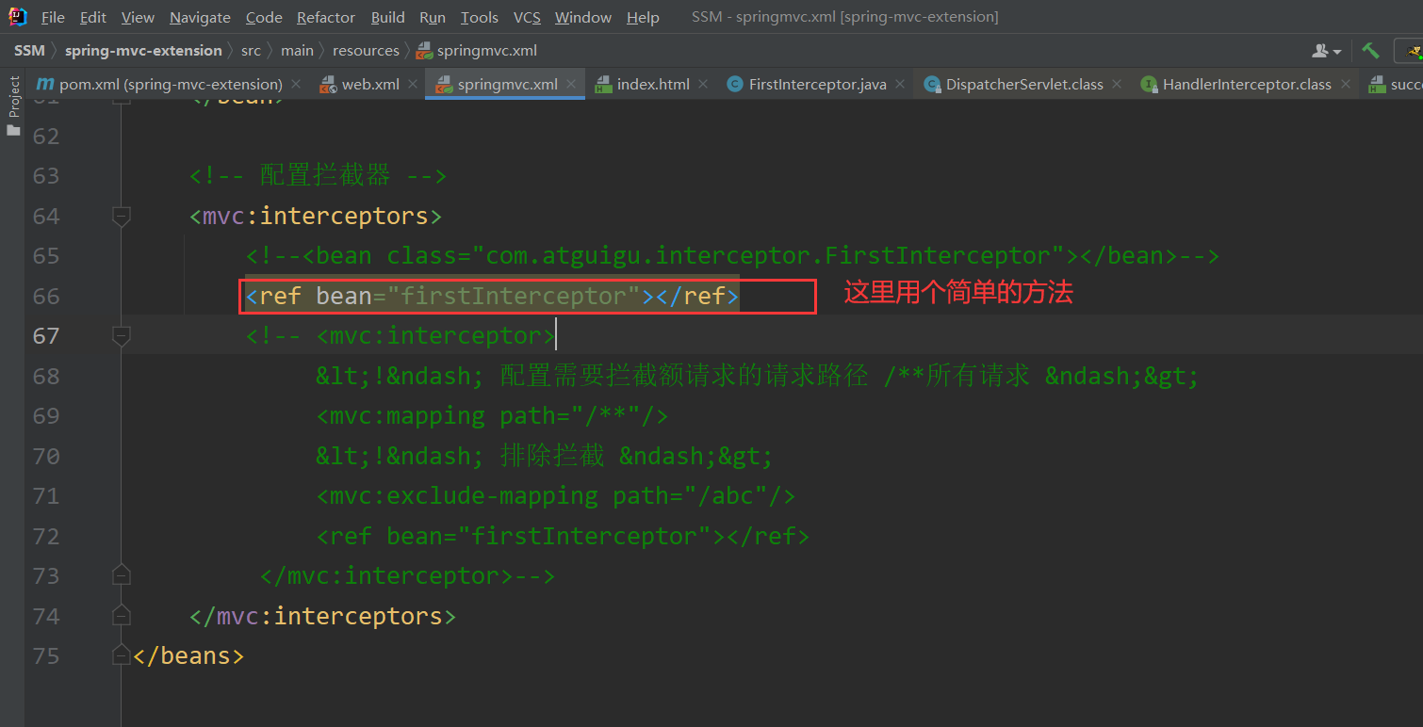Switch to the web.xml editor tab
The height and width of the screenshot is (727, 1423).
pyautogui.click(x=370, y=84)
